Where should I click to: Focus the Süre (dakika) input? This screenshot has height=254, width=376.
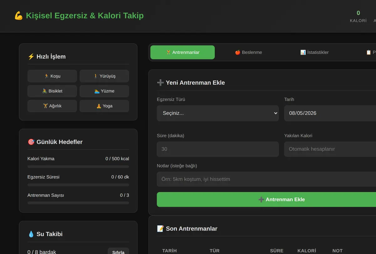[x=218, y=149]
